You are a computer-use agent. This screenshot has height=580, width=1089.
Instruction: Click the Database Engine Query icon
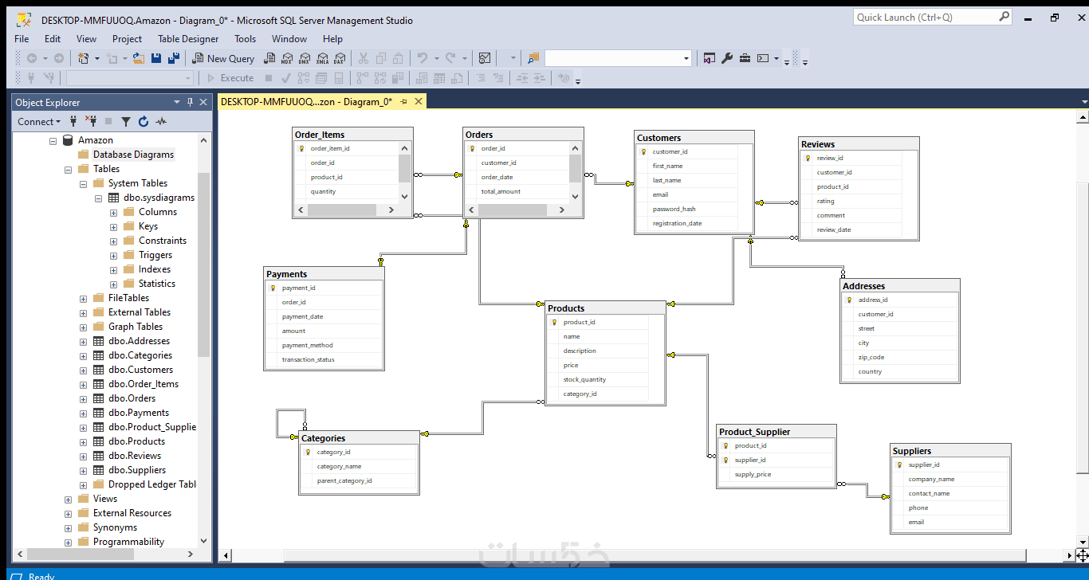point(269,58)
